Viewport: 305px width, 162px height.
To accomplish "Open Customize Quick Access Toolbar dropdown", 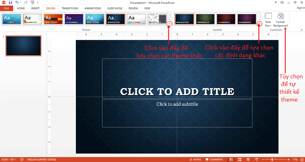I will pyautogui.click(x=37, y=3).
